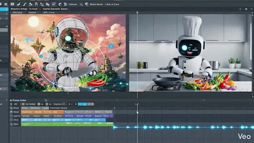Switch on the blue toggle in timeline controls
The width and height of the screenshot is (254, 143).
click(x=83, y=104)
